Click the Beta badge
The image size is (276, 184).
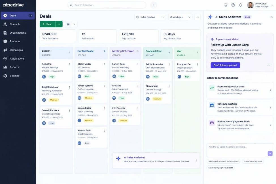pyautogui.click(x=247, y=17)
